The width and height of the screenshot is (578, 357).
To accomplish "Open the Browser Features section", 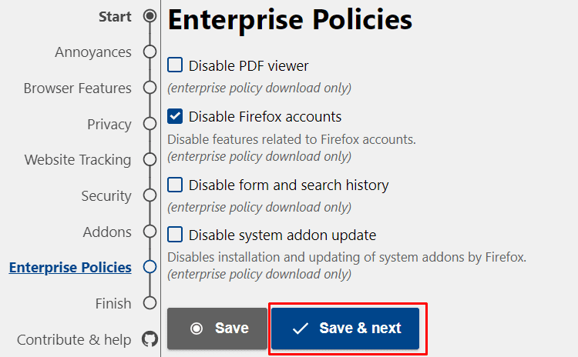I will (x=77, y=88).
